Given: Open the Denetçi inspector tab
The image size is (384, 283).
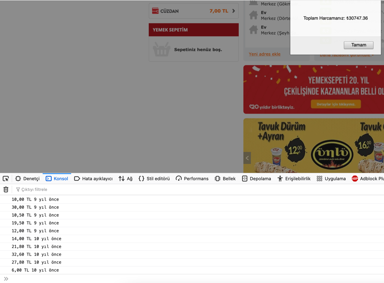Looking at the screenshot, I should pyautogui.click(x=27, y=179).
